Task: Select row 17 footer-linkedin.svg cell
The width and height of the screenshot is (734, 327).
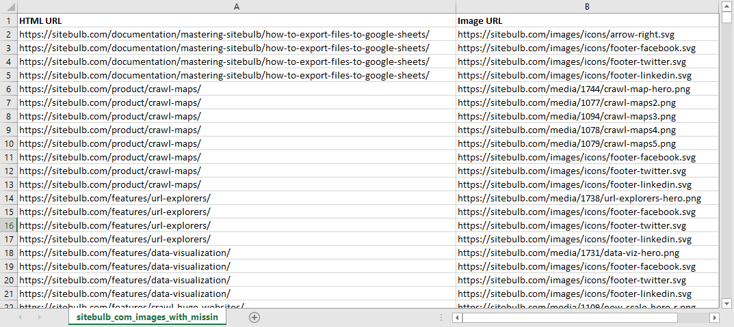Action: pyautogui.click(x=587, y=239)
